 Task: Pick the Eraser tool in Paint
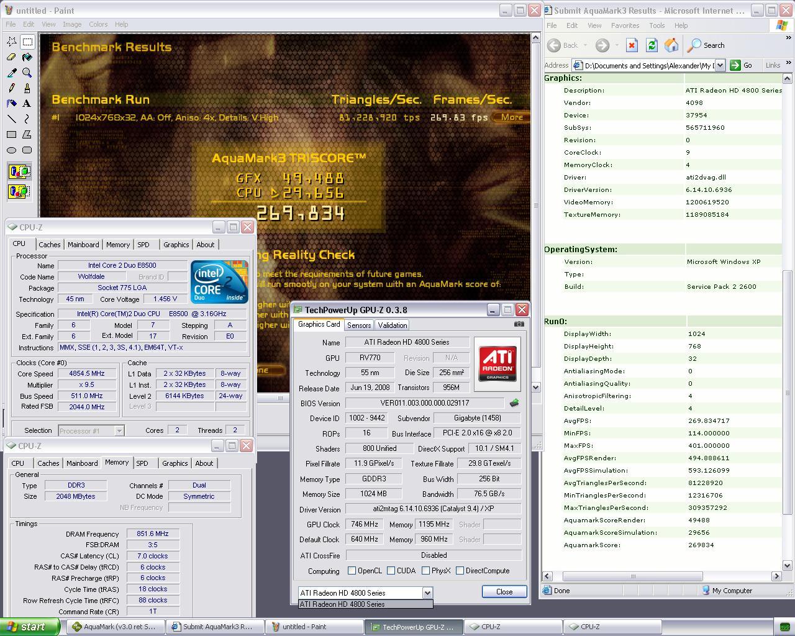coord(12,57)
